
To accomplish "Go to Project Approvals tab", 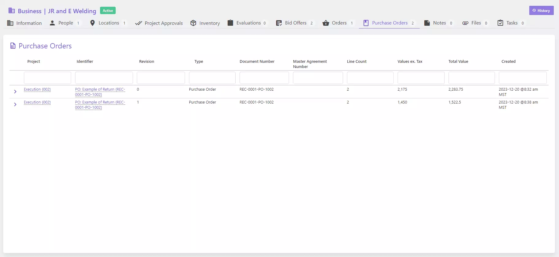I will tap(159, 23).
